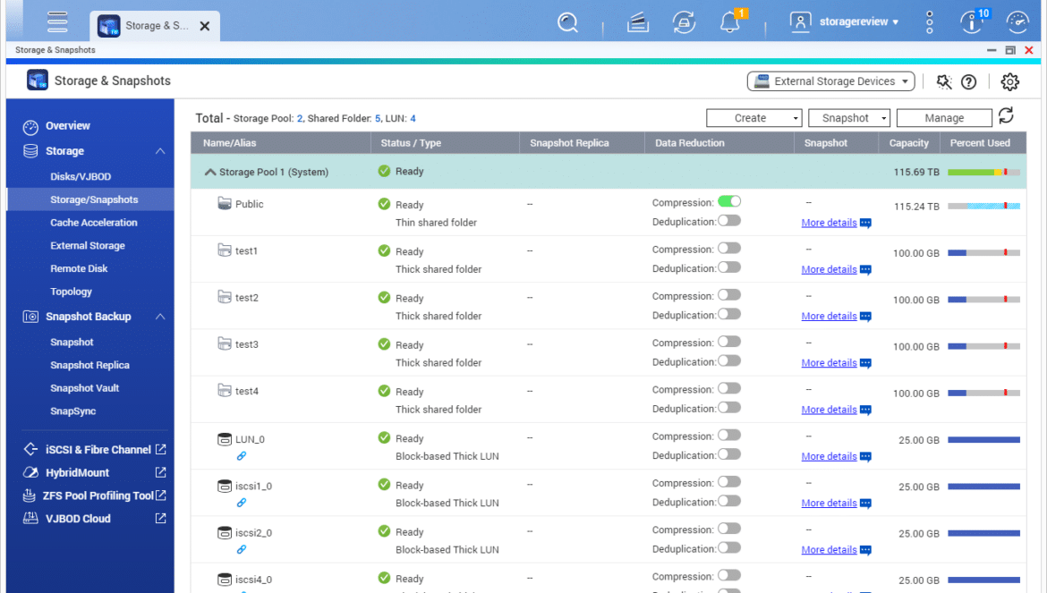Open the storagereview user dropdown
The width and height of the screenshot is (1047, 593).
pos(859,22)
